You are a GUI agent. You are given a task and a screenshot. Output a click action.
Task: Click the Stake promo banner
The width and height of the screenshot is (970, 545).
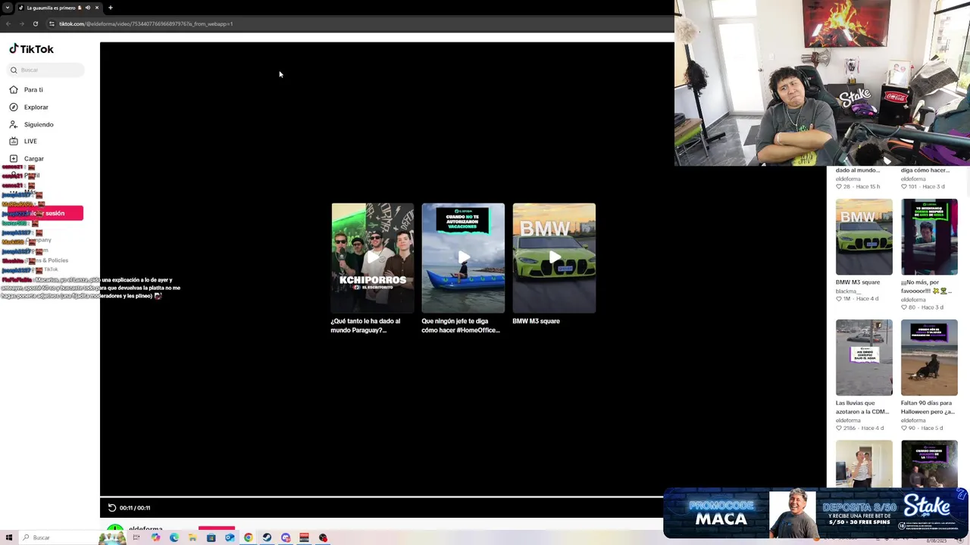[x=815, y=513]
